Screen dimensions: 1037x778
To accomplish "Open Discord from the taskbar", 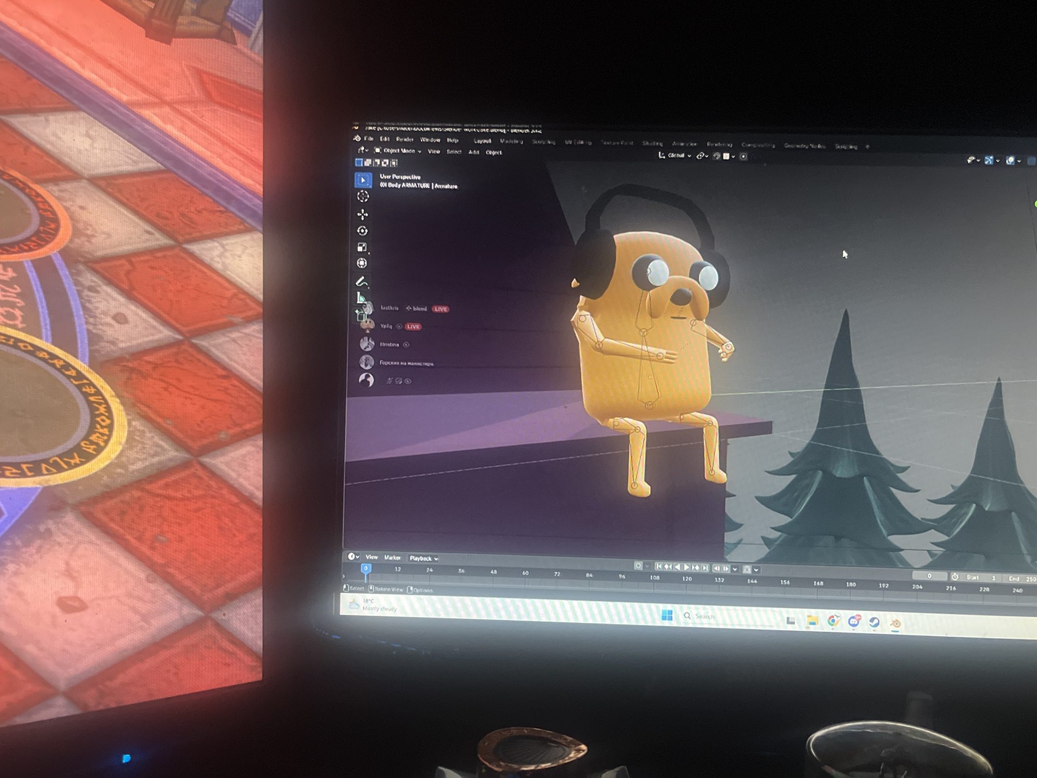I will point(854,621).
